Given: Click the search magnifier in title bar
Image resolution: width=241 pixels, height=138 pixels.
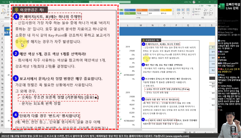Looking at the screenshot, I should pyautogui.click(x=92, y=2).
